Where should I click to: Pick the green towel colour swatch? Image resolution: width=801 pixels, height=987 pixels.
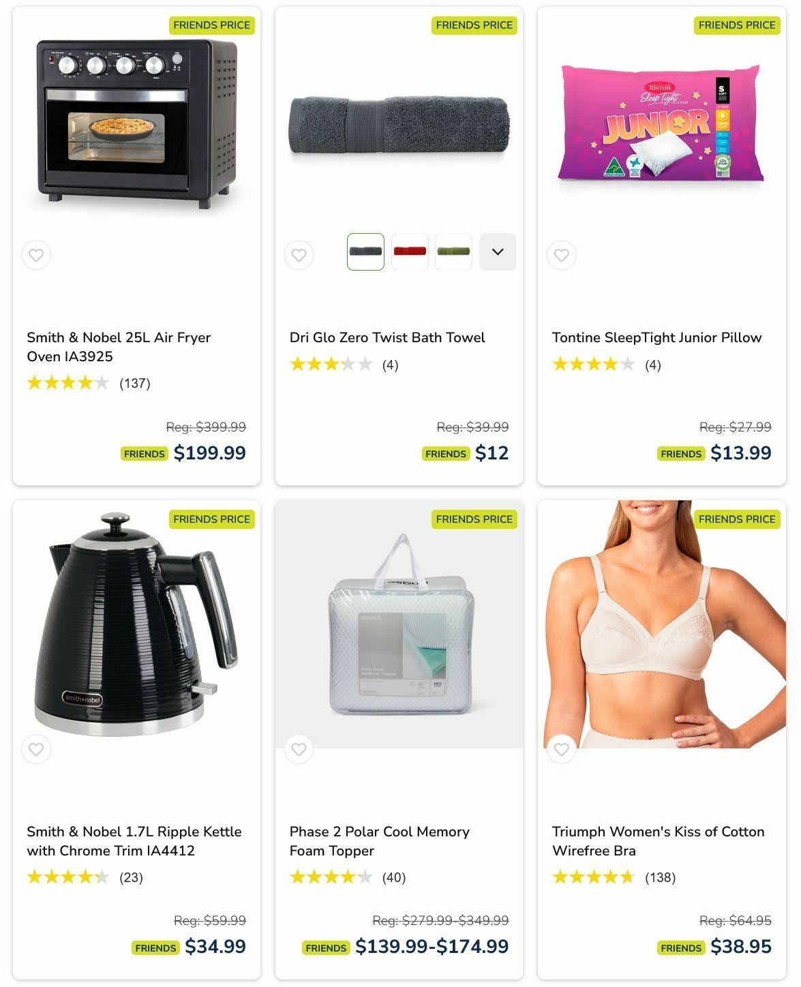tap(453, 252)
